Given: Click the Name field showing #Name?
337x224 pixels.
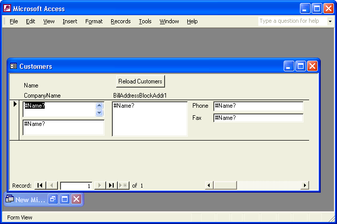Looking at the screenshot, I should pyautogui.click(x=59, y=109).
